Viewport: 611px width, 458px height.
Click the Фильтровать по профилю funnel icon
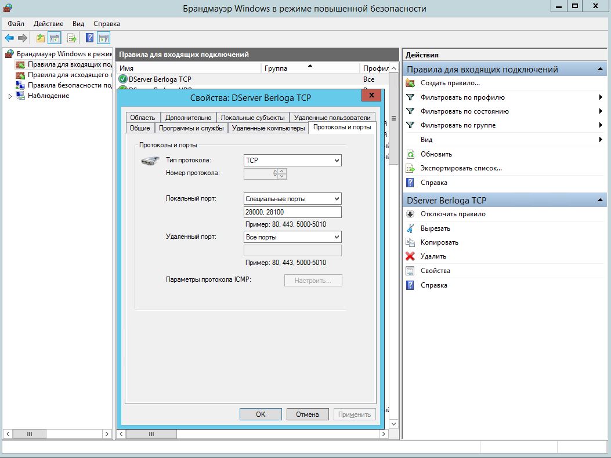click(x=410, y=97)
